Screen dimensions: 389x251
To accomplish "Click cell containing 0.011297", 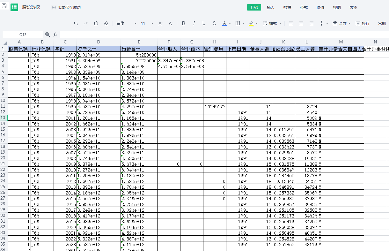I will coord(283,129).
